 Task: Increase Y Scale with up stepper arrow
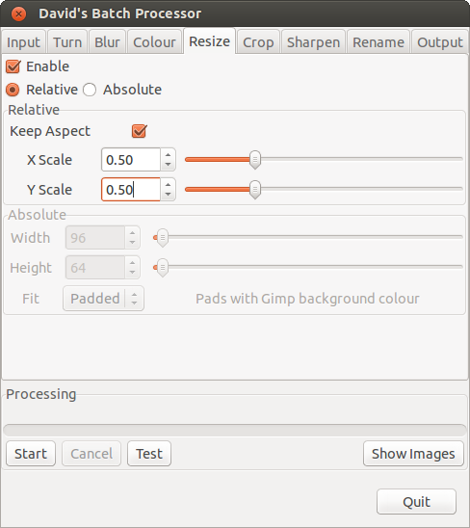168,185
